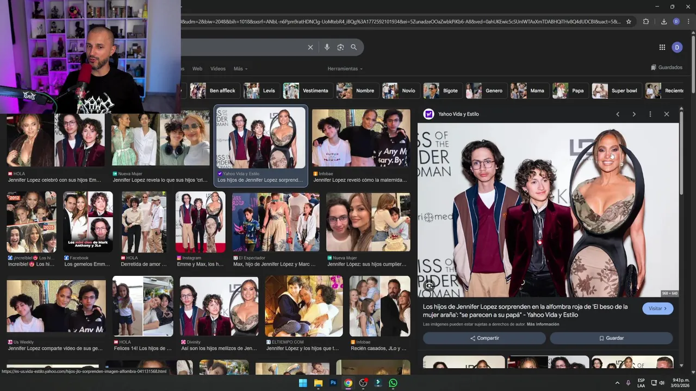Clear the search box with the X icon
Image resolution: width=696 pixels, height=391 pixels.
[x=310, y=47]
